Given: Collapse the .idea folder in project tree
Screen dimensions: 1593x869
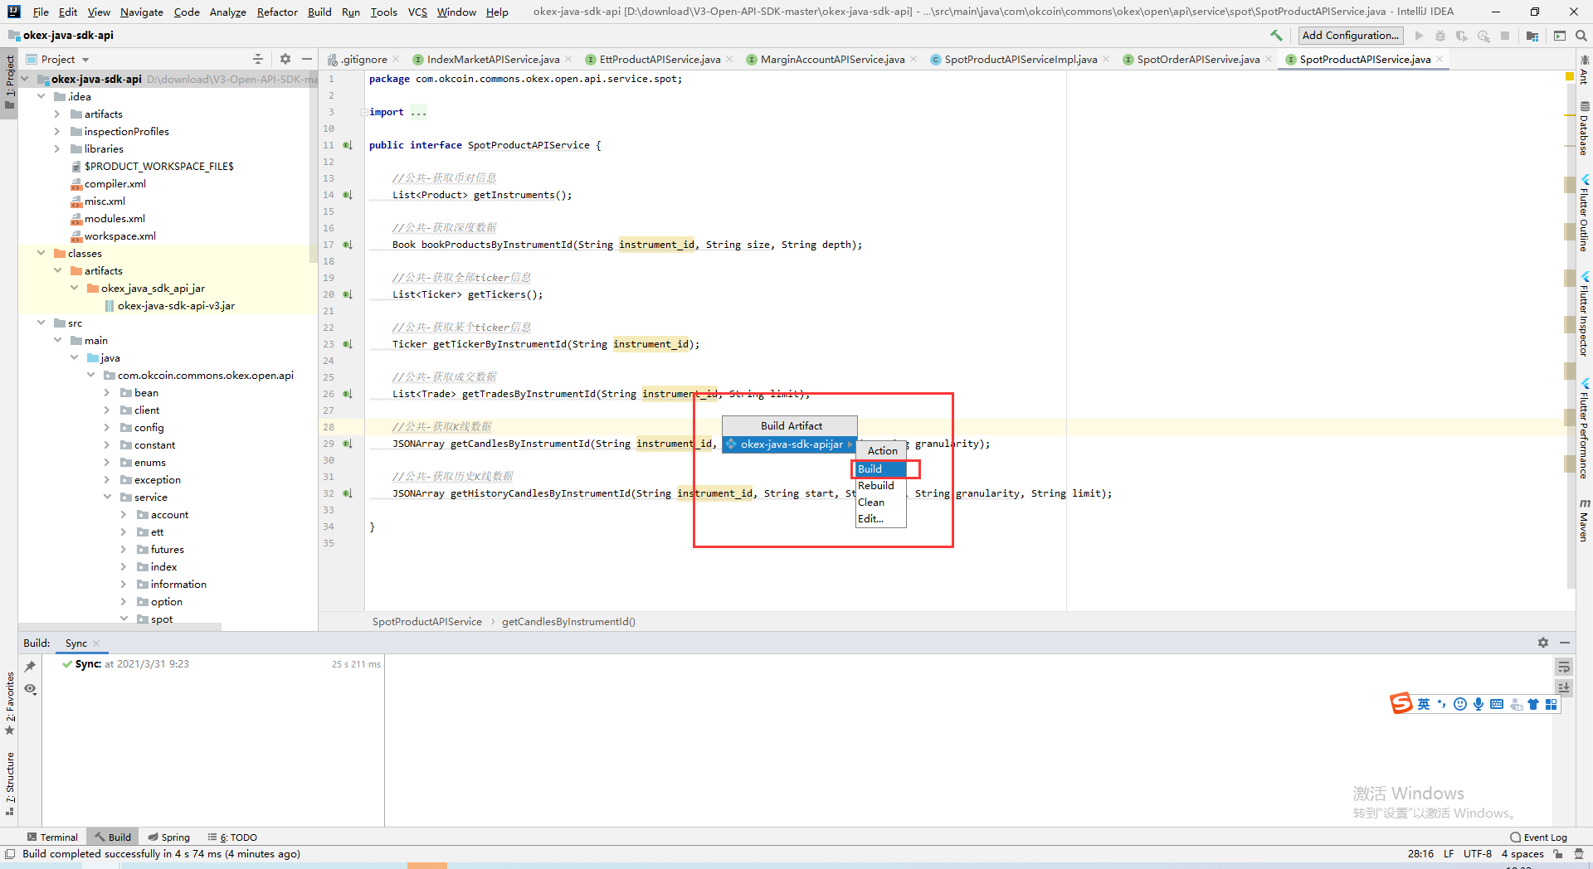Looking at the screenshot, I should tap(41, 96).
